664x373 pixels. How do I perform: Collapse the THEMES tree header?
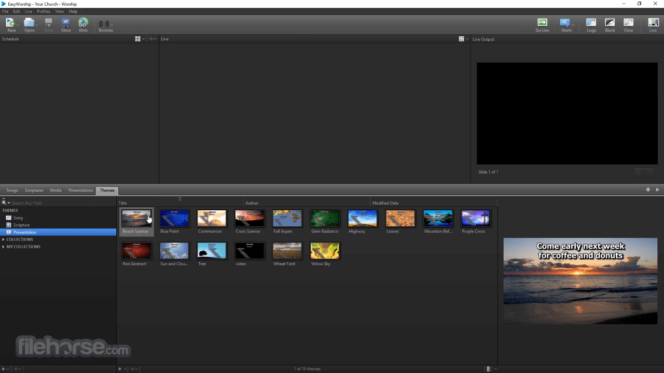[10, 210]
